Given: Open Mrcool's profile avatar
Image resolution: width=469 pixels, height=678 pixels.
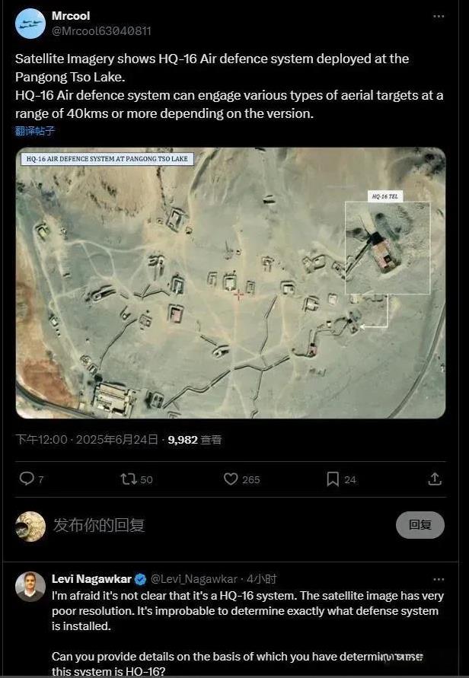Looking at the screenshot, I should 30,24.
